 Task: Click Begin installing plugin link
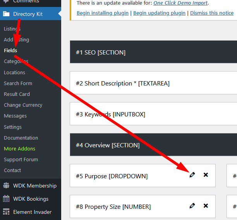pos(103,13)
